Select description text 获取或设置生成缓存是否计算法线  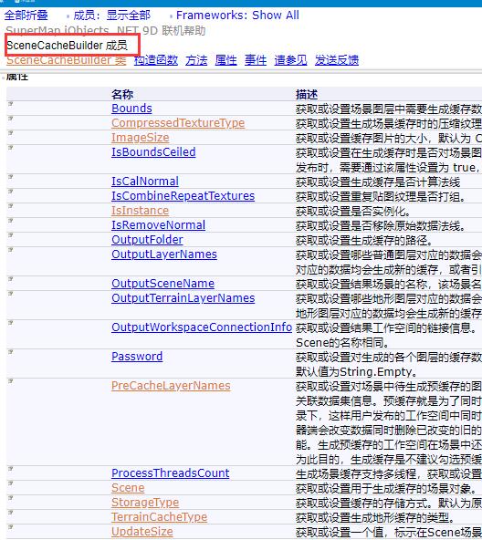pyautogui.click(x=378, y=182)
